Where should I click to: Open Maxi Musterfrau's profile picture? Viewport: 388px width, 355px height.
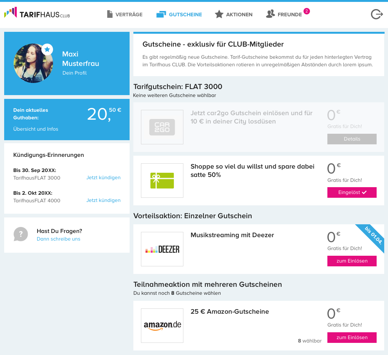coord(33,63)
